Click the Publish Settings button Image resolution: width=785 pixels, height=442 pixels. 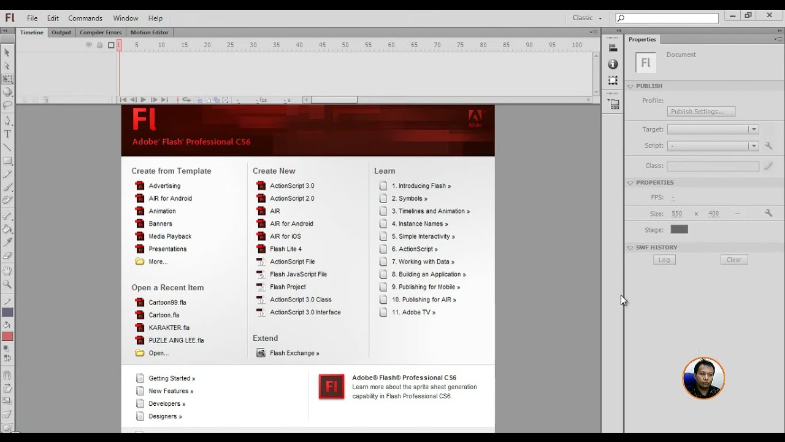click(701, 112)
